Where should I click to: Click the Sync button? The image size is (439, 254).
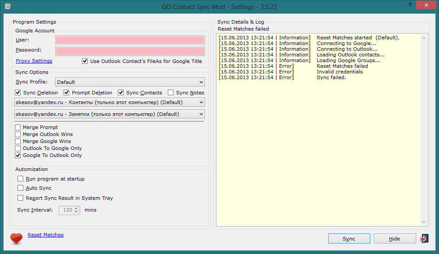tap(349, 239)
